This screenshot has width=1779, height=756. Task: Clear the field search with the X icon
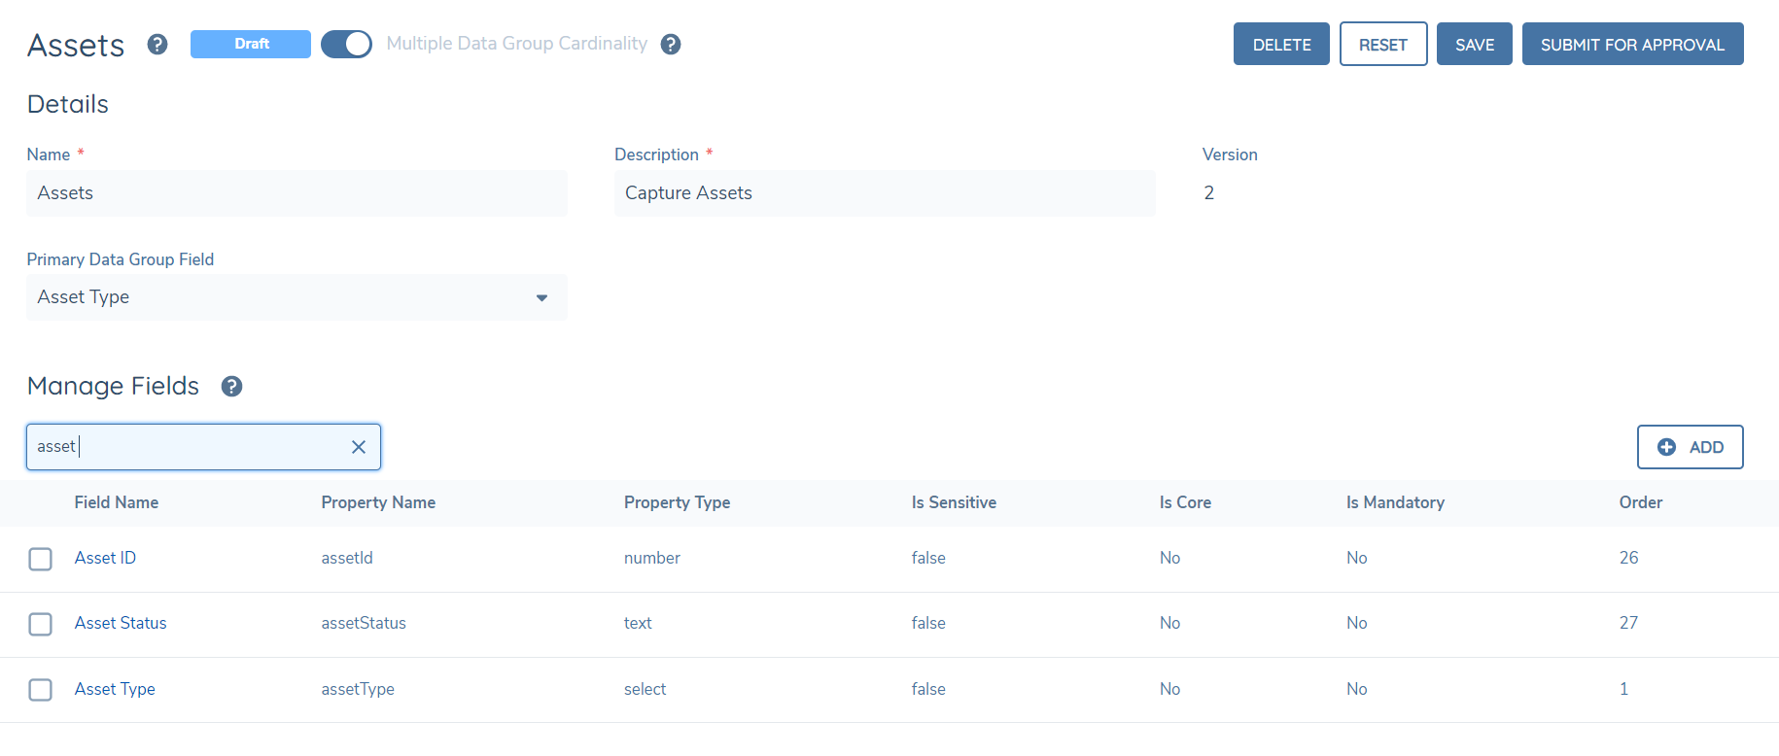[359, 447]
